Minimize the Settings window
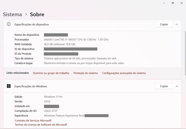The width and height of the screenshot is (186, 129). point(164,3)
